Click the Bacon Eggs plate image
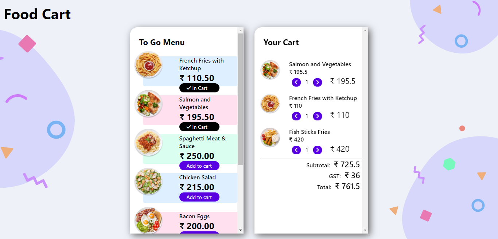 point(148,220)
